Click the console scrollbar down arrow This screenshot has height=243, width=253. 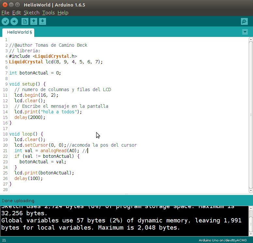[251, 234]
